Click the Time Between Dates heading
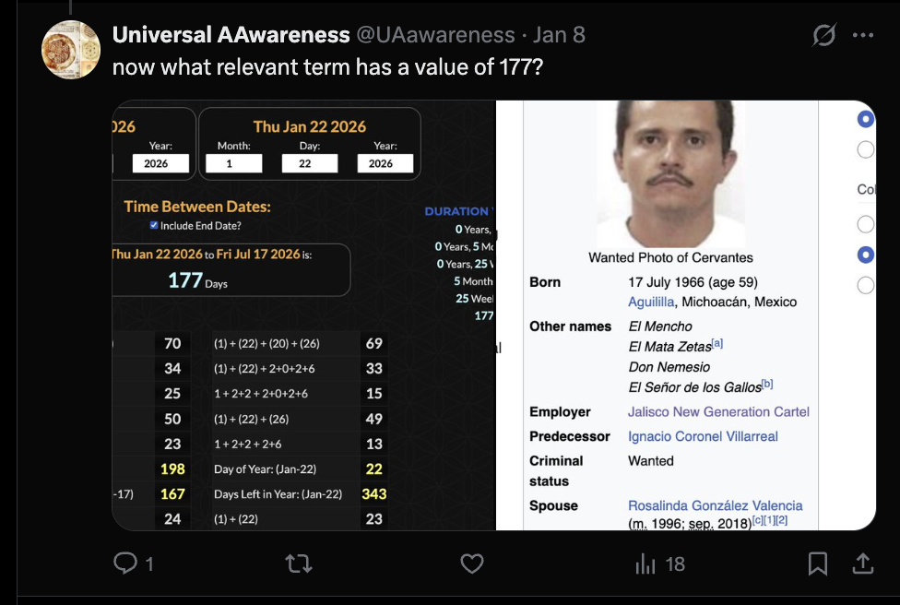 pyautogui.click(x=197, y=207)
